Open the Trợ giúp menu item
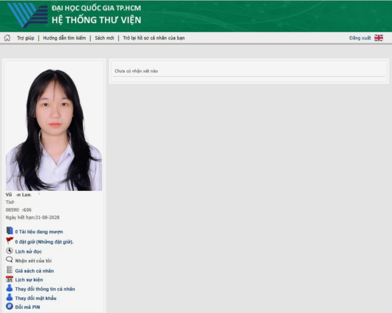Viewport: 392px width, 313px height. pos(25,38)
